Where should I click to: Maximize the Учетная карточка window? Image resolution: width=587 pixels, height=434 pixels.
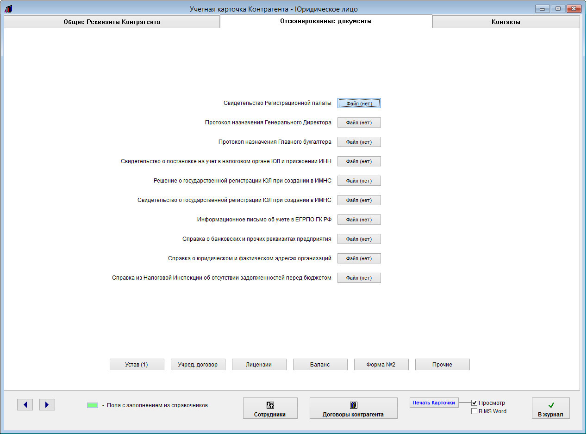point(557,9)
